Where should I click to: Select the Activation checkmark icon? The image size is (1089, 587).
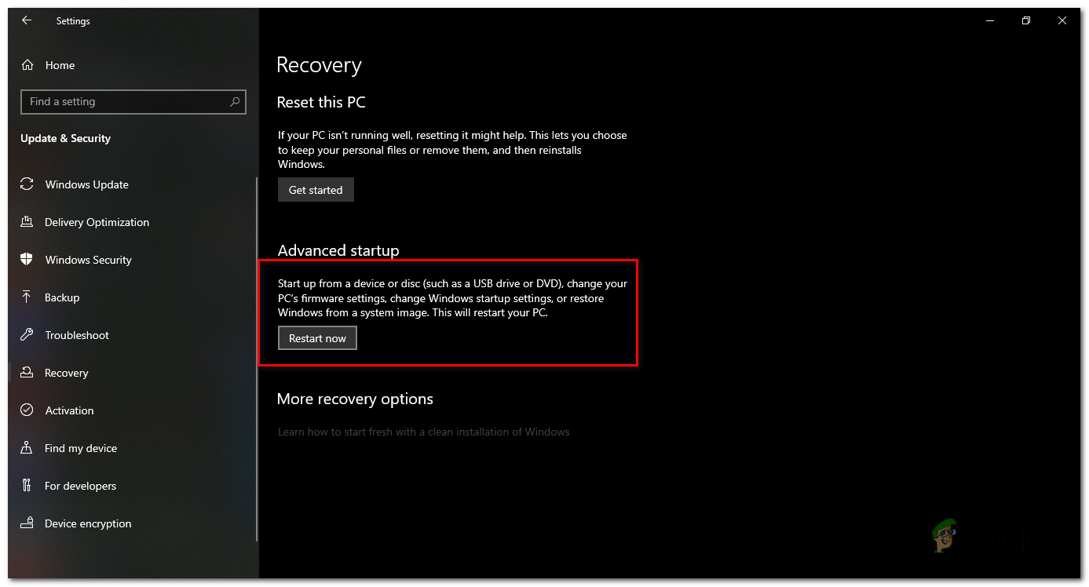coord(26,410)
